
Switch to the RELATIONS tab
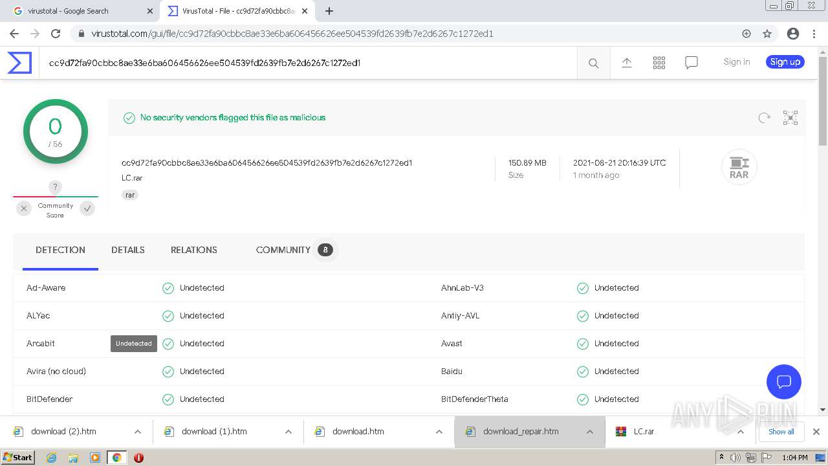[x=194, y=250]
